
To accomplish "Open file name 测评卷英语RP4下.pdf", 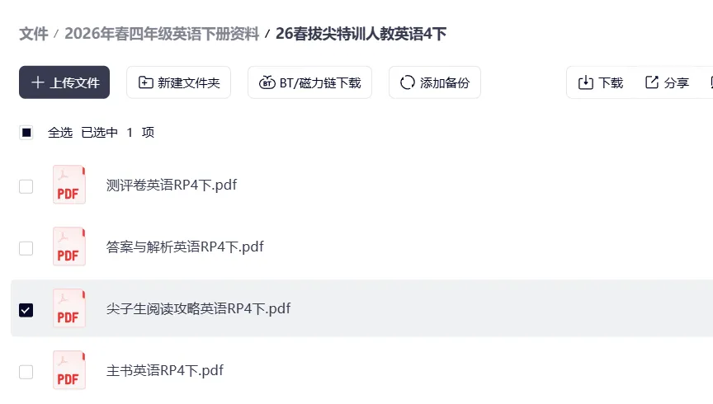I will [172, 185].
